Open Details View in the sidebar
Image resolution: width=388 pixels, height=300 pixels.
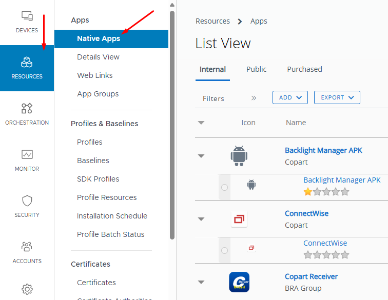tap(98, 57)
